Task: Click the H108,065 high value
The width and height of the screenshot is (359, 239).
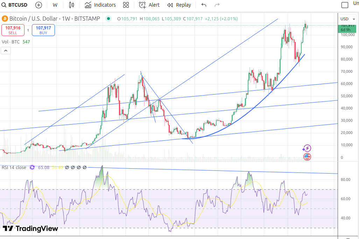Action: click(x=149, y=19)
